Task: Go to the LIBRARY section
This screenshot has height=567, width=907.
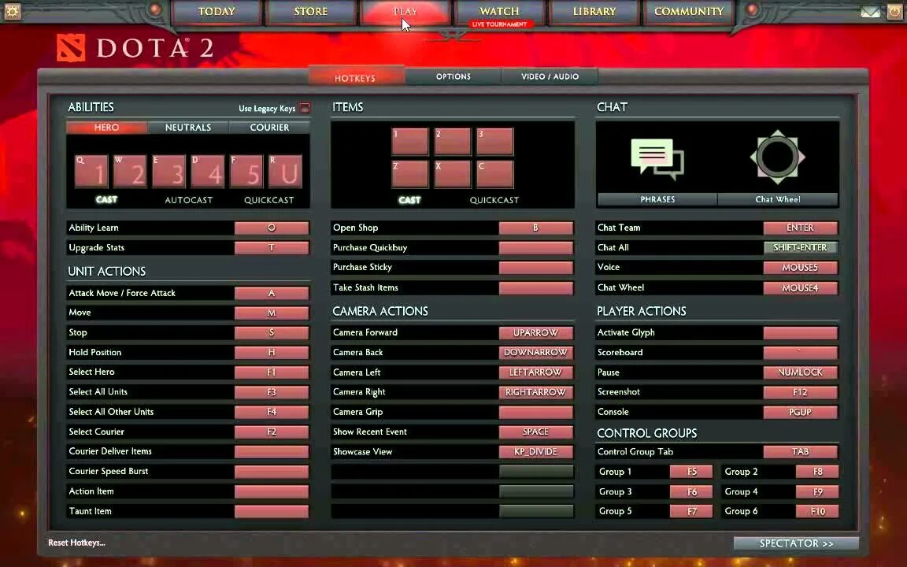Action: point(594,12)
